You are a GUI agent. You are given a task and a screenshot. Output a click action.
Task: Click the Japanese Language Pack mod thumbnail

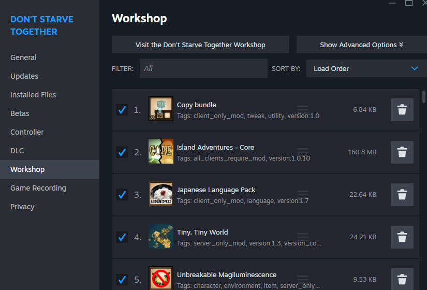(160, 195)
